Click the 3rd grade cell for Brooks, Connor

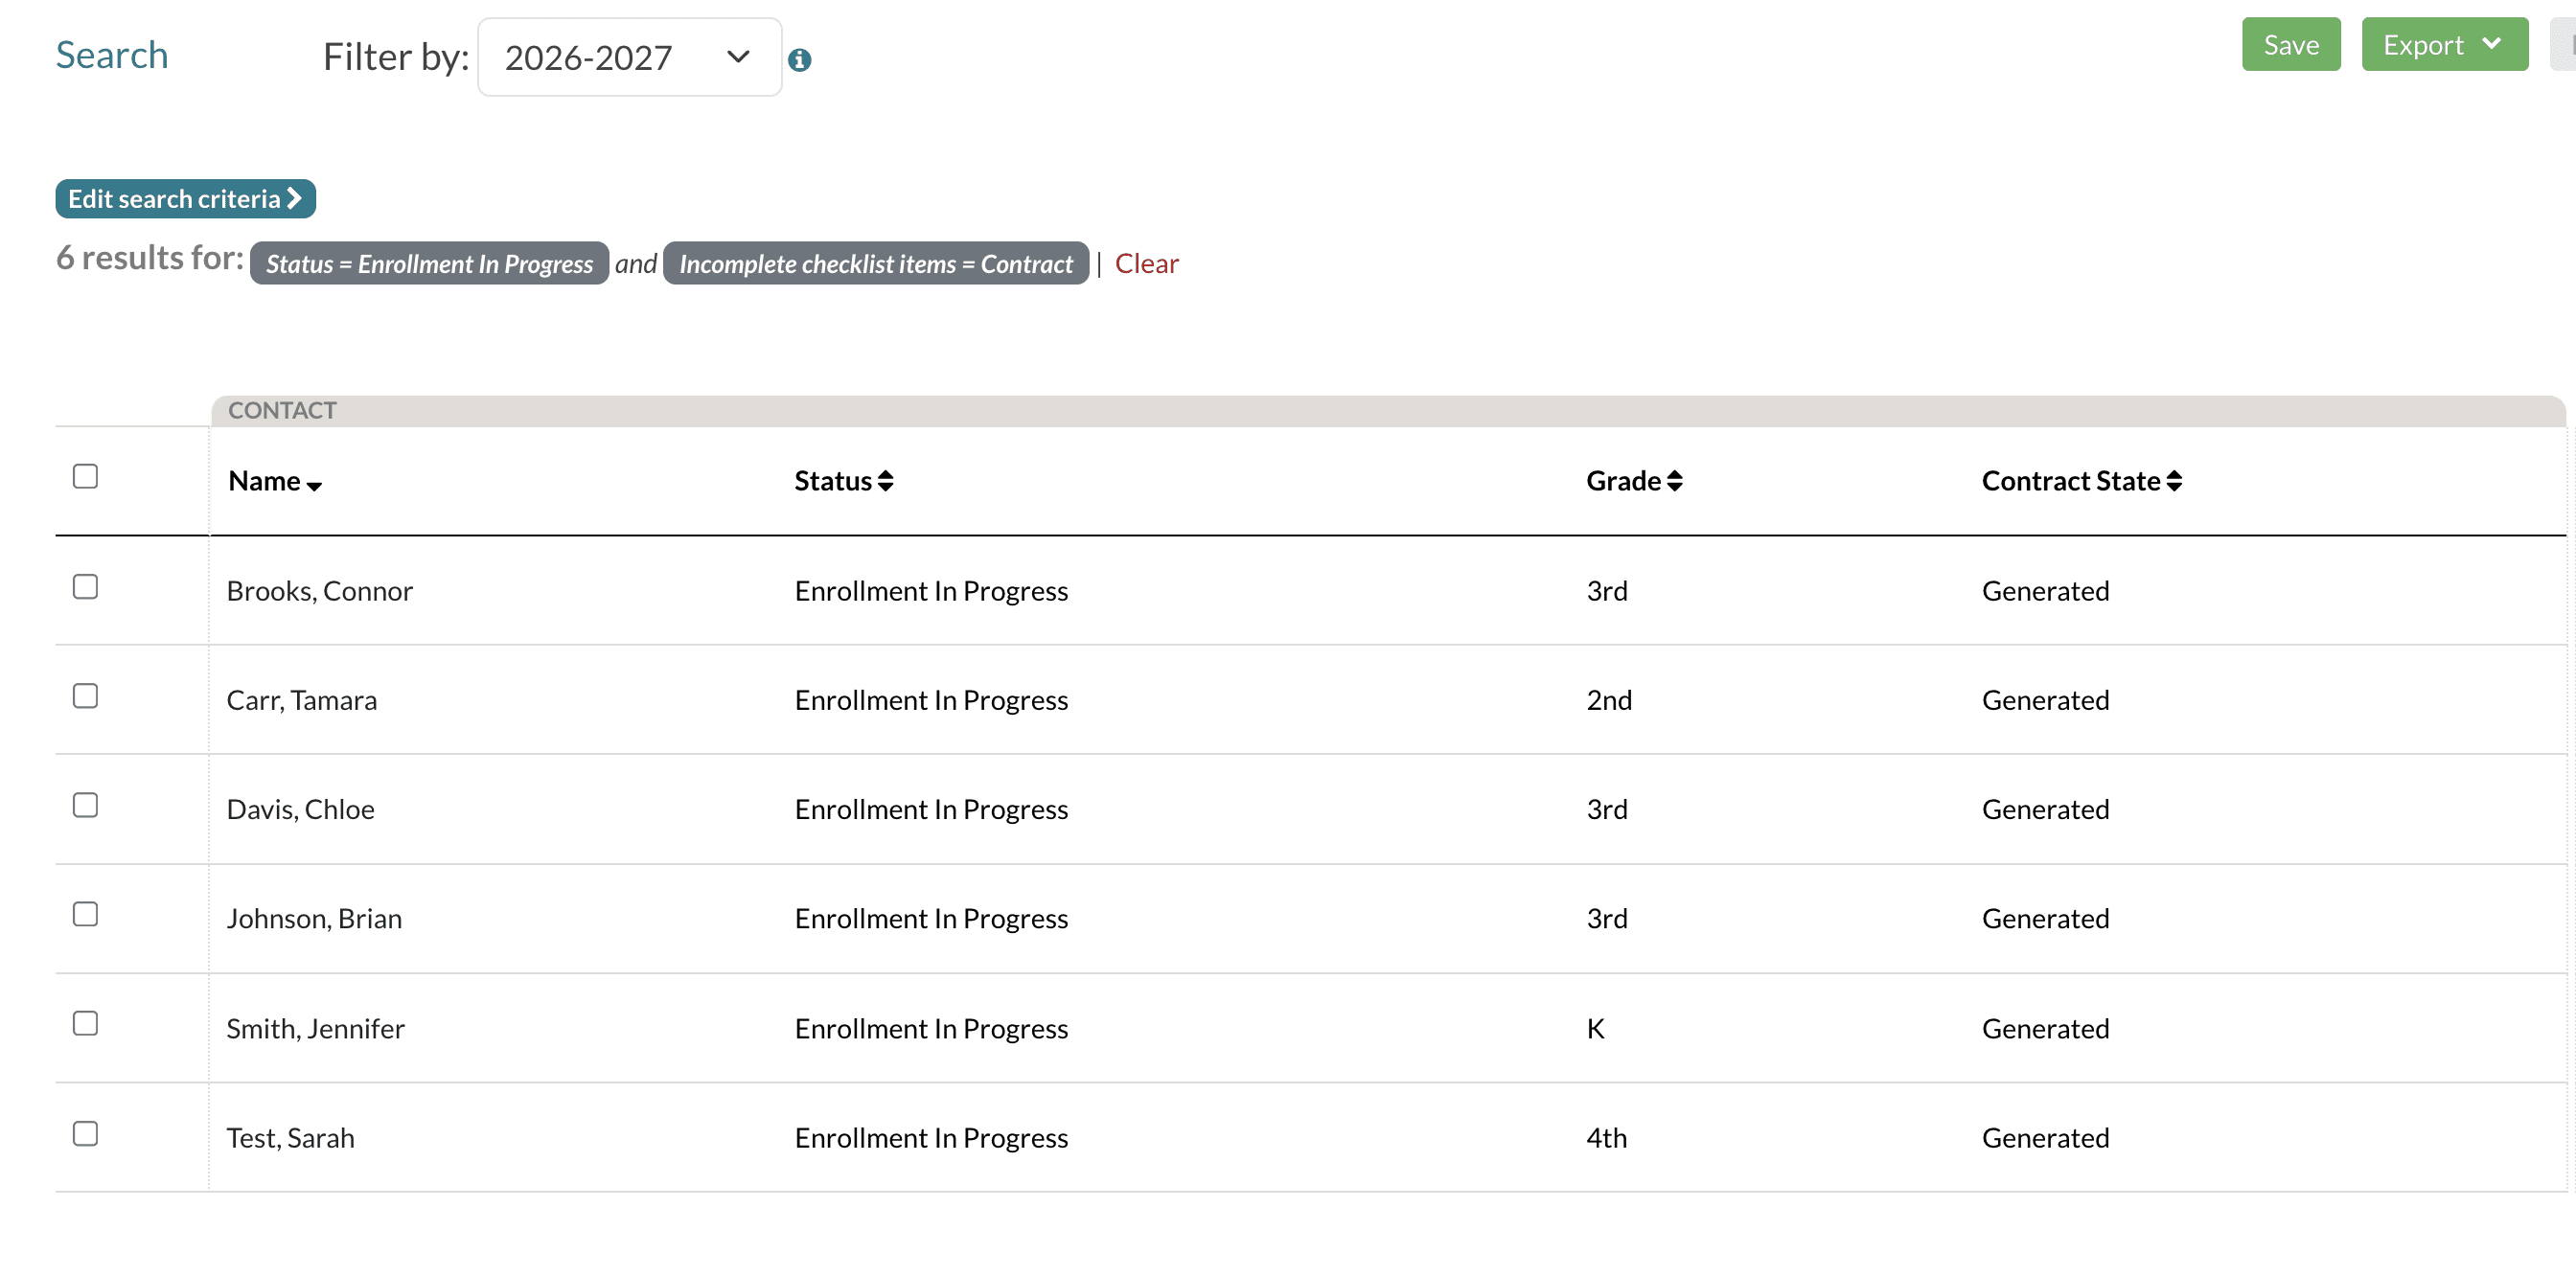coord(1606,591)
